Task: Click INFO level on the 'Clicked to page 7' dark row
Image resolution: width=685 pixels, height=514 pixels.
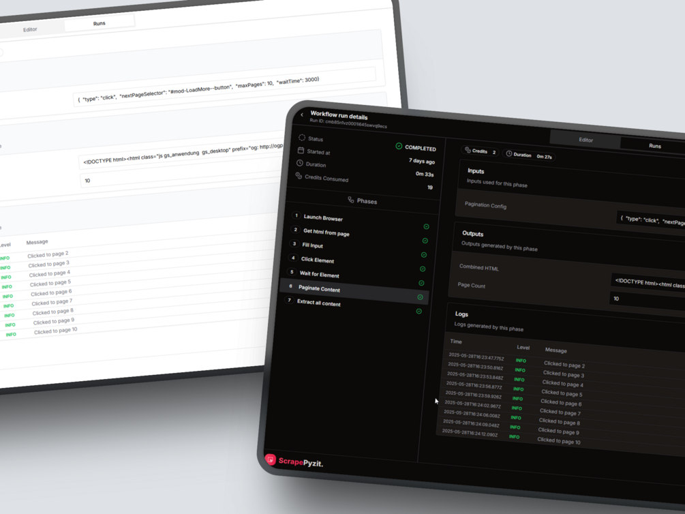Action: 517,408
